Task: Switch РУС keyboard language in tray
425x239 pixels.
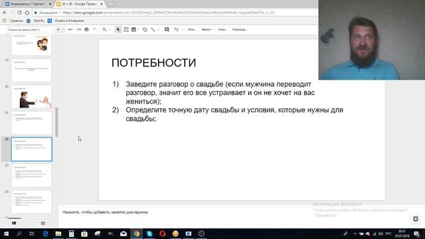Action: point(388,234)
